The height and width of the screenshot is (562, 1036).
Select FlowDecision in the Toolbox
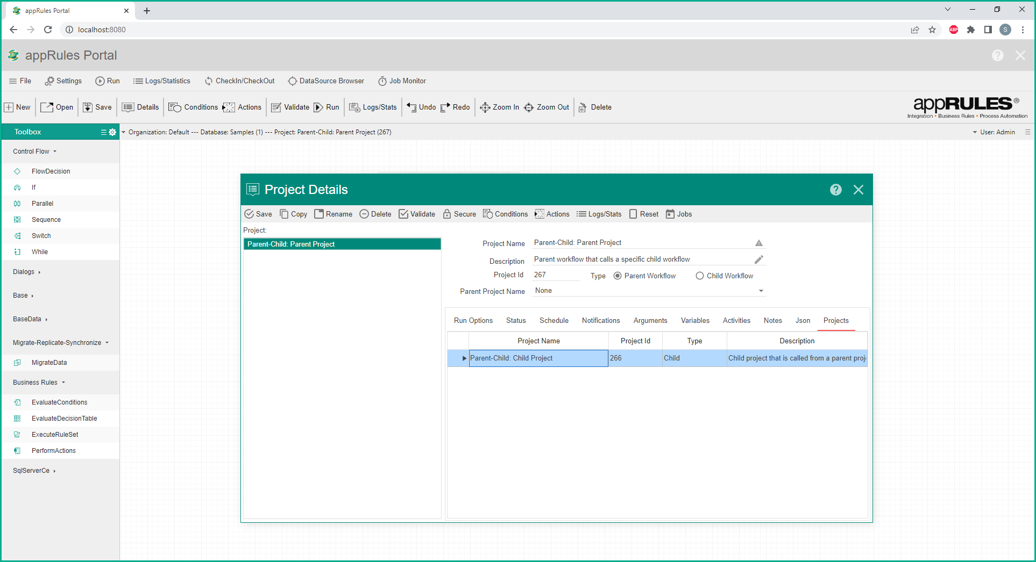coord(51,171)
